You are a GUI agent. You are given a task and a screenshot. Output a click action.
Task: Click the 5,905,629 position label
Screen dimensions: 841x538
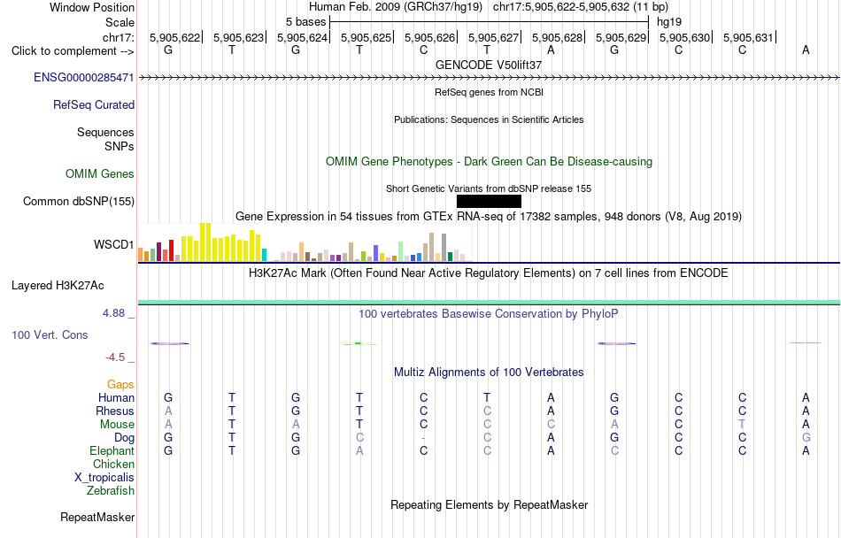coord(621,37)
